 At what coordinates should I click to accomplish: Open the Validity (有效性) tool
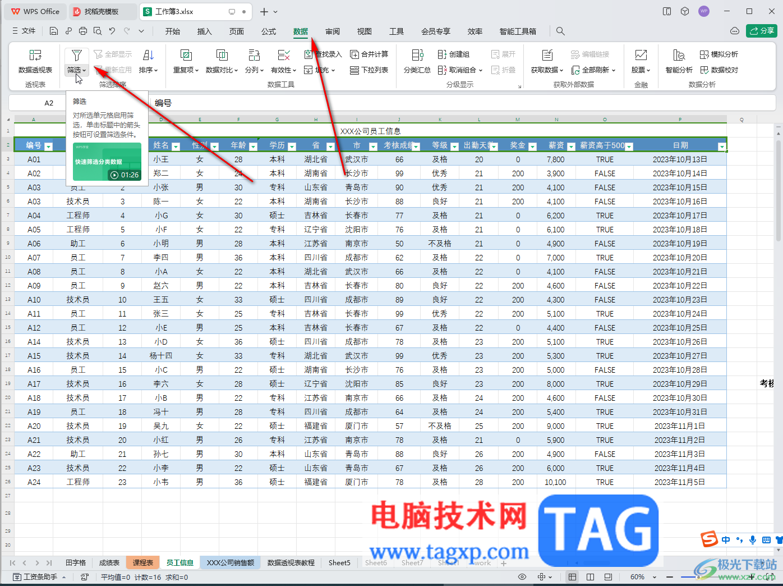[283, 61]
